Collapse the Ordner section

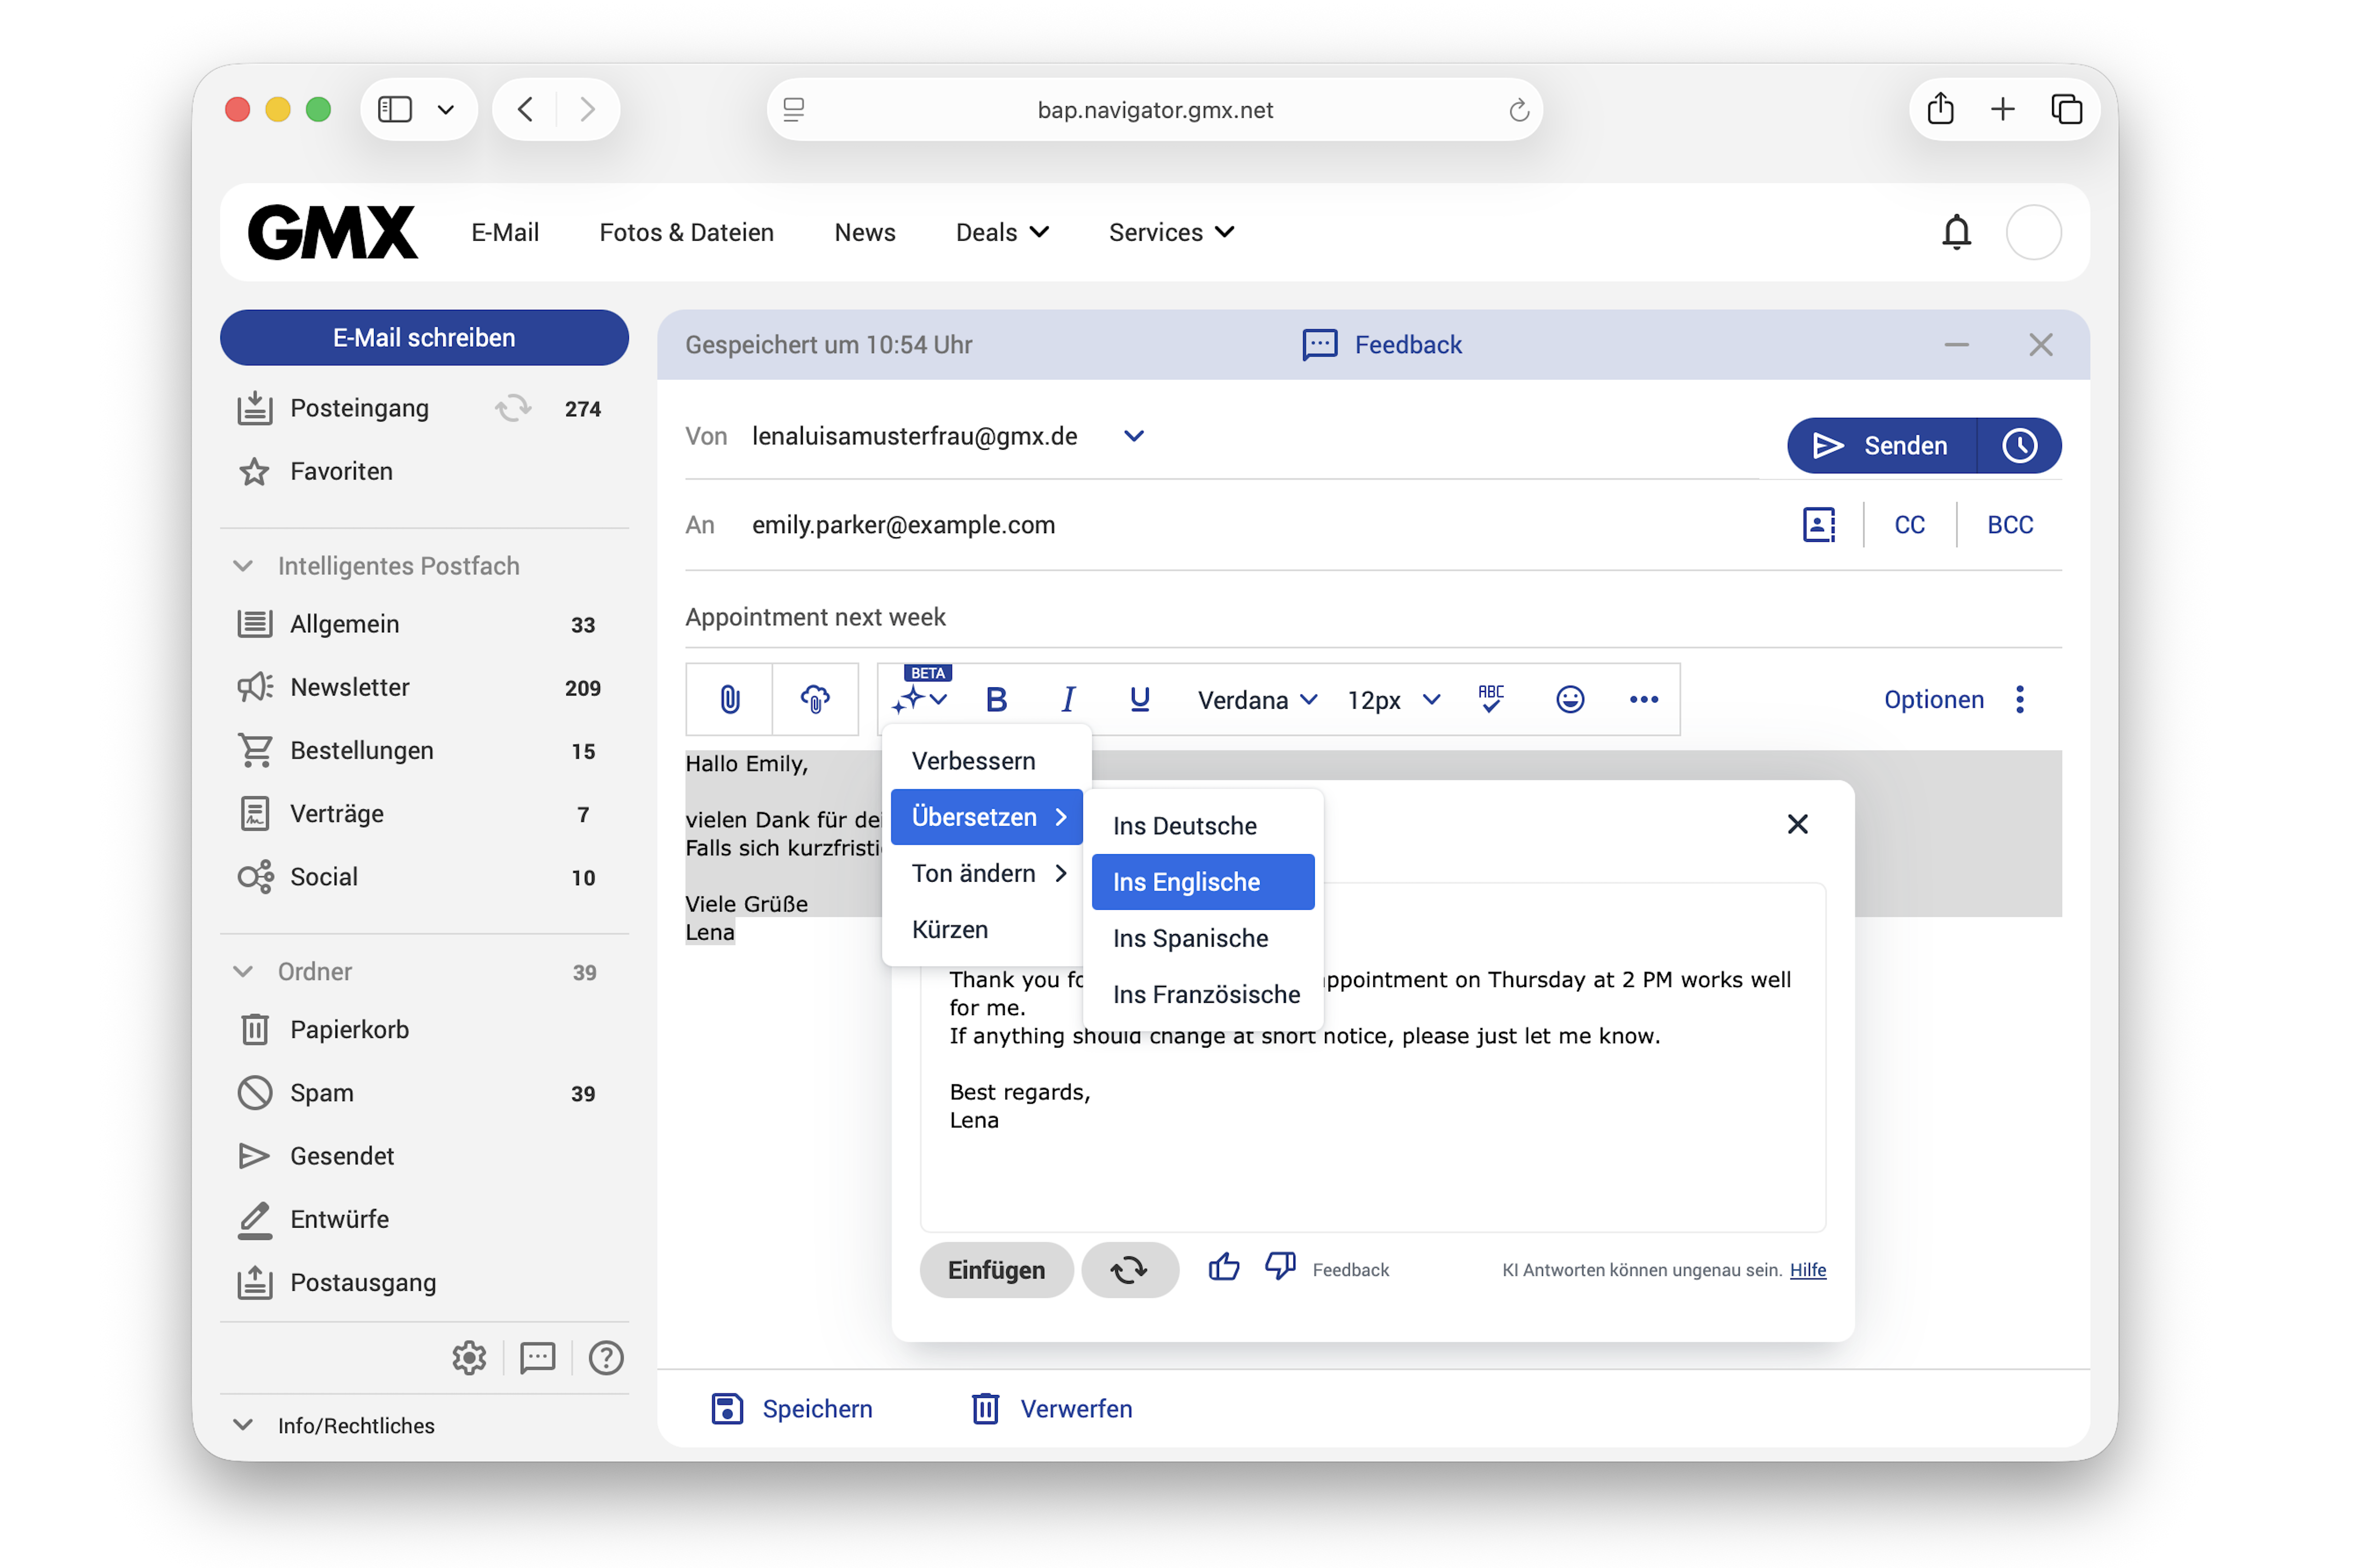pos(243,972)
